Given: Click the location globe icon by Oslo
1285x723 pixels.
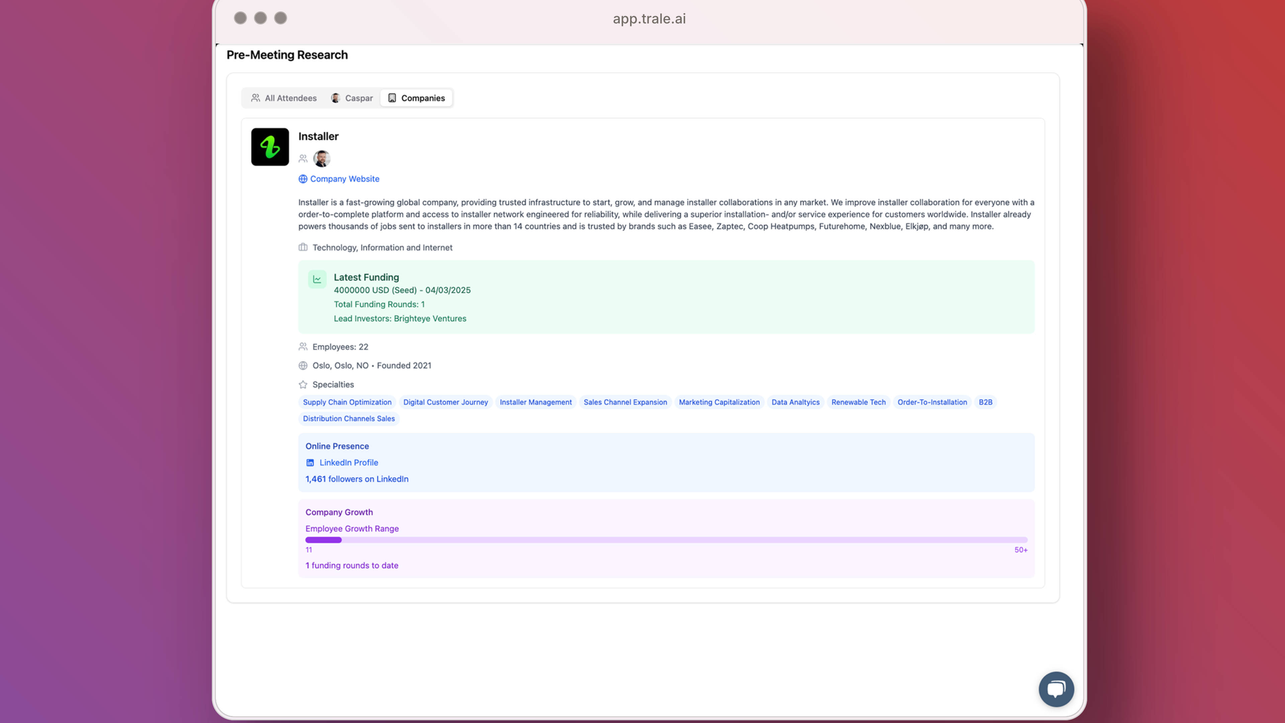Looking at the screenshot, I should coord(303,365).
